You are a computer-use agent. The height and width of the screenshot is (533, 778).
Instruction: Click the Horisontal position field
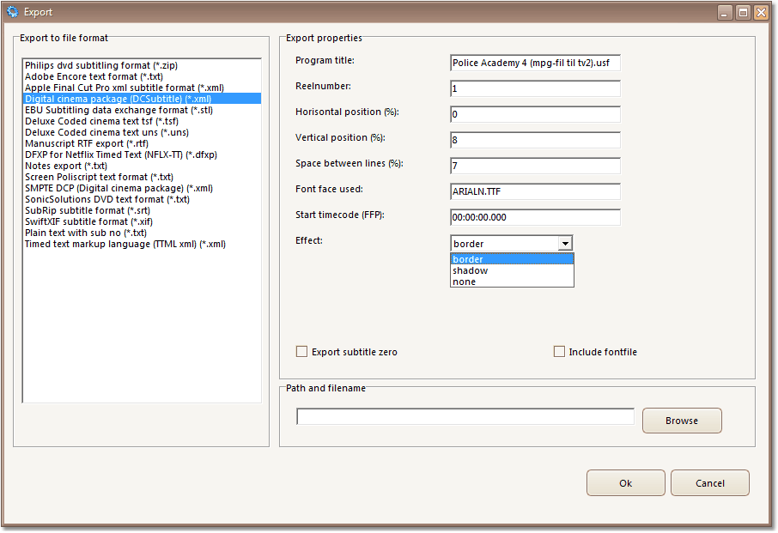[x=535, y=114]
